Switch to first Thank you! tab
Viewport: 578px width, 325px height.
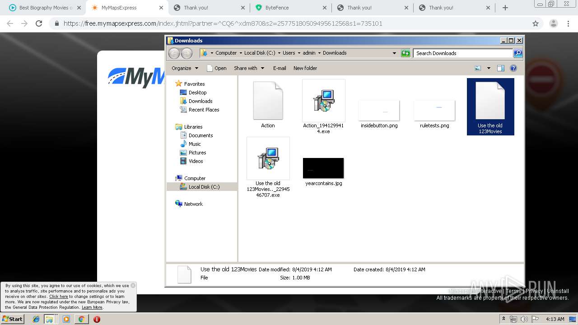tap(209, 8)
